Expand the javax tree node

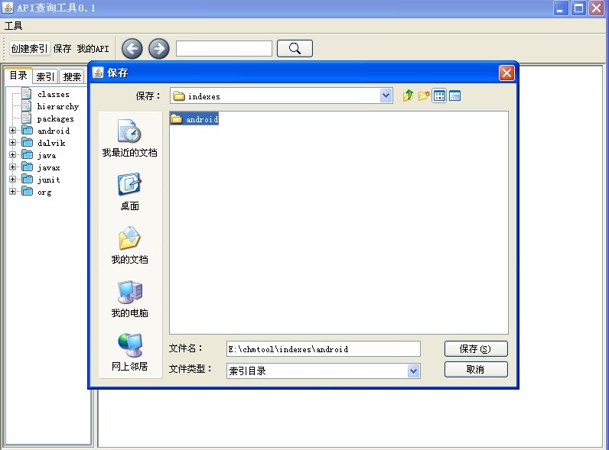(13, 167)
